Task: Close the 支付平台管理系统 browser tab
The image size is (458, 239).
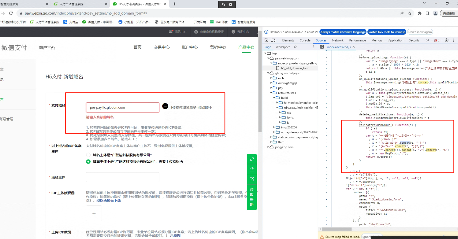Action: pyautogui.click(x=106, y=4)
